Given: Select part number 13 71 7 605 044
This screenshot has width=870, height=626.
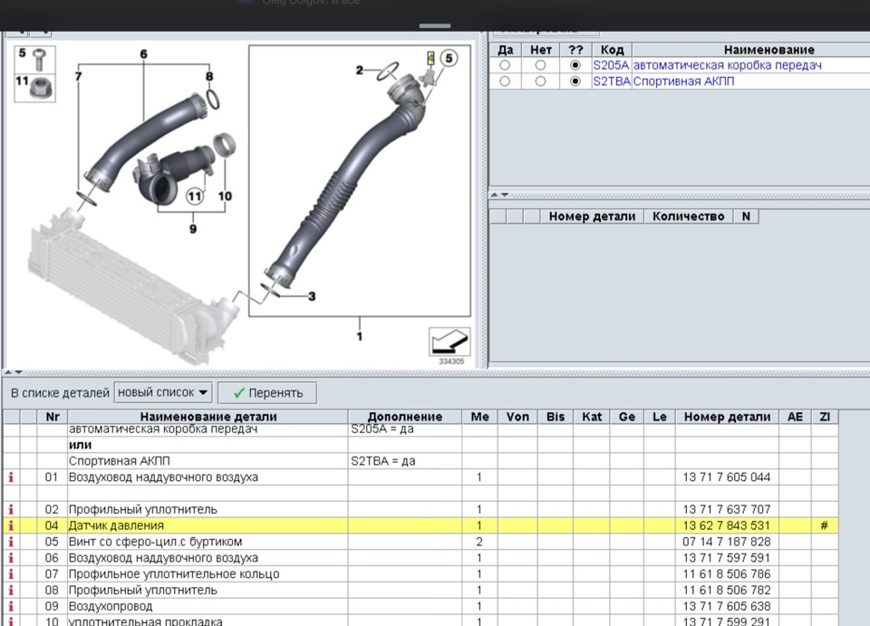Looking at the screenshot, I should click(x=726, y=477).
